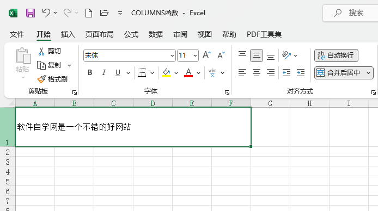378x211 pixels.
Task: Align text to the right
Action: click(271, 73)
